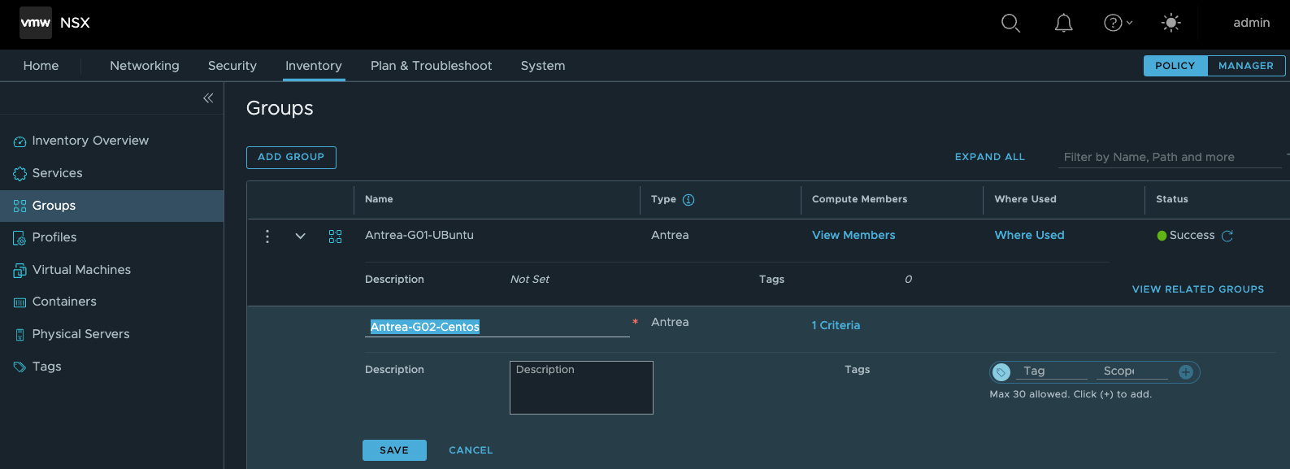Click the Type column header label
The image size is (1290, 469).
(663, 199)
